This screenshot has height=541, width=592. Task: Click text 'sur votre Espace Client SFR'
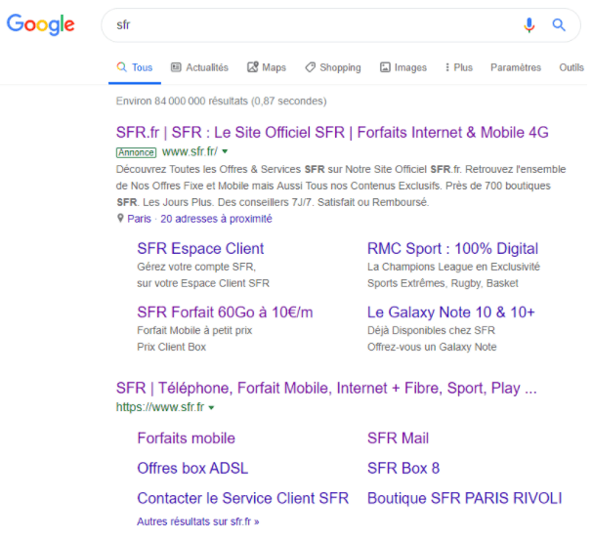203,283
